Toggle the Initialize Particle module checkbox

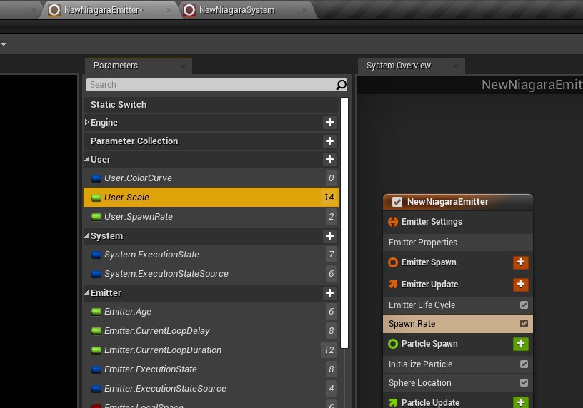[524, 364]
